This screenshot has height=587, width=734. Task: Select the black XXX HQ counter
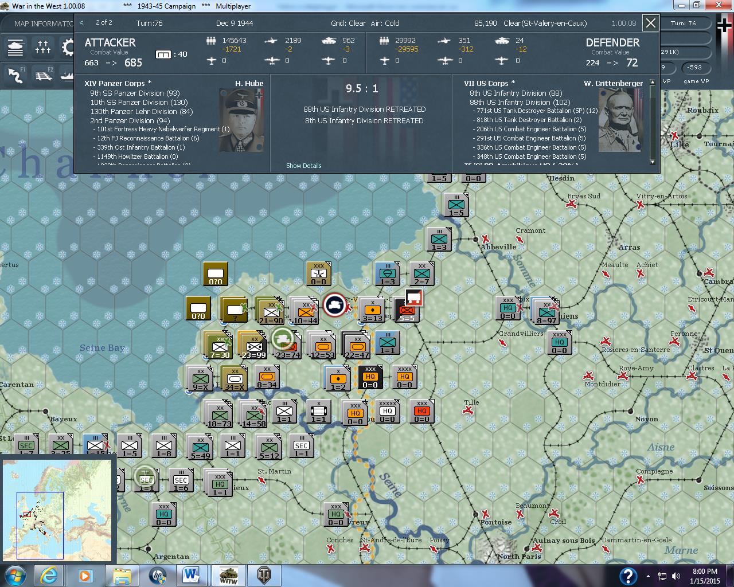[370, 378]
